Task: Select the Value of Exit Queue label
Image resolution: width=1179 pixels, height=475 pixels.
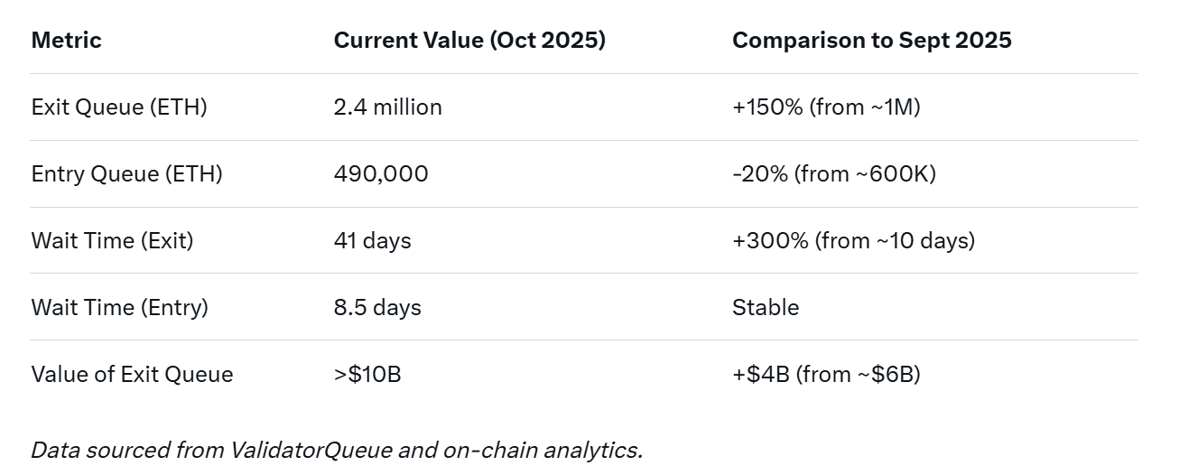Action: pyautogui.click(x=132, y=375)
